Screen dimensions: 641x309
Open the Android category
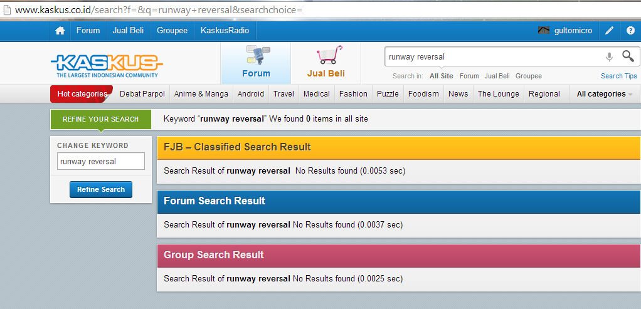point(251,94)
